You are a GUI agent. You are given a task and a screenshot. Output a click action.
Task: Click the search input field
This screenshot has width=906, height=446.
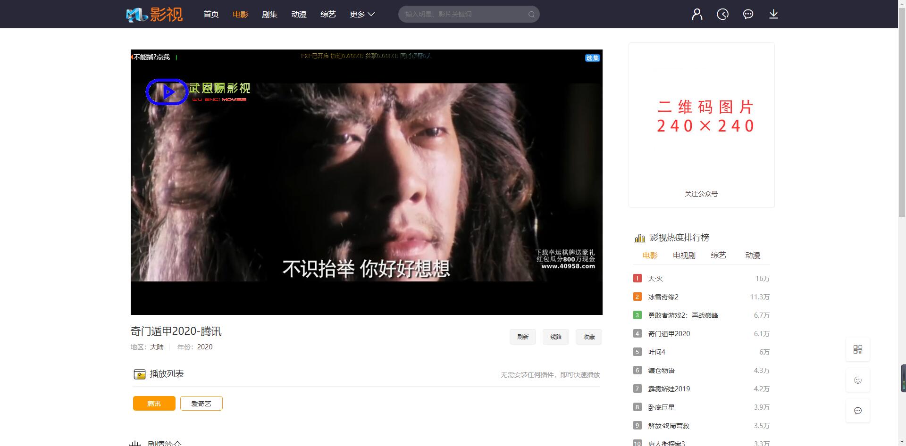click(462, 14)
